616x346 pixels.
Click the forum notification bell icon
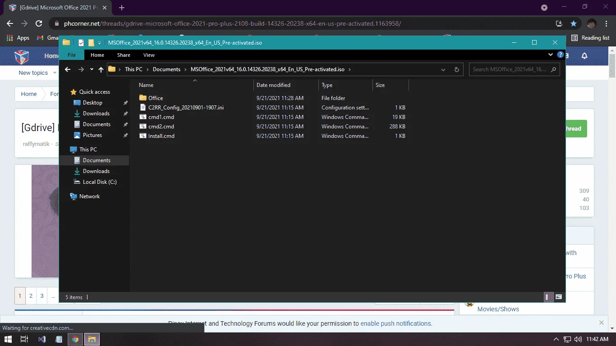pyautogui.click(x=584, y=56)
